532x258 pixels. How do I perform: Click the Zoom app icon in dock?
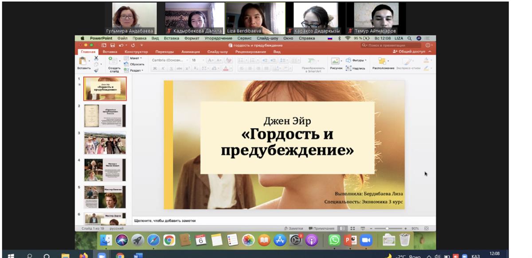[x=366, y=240]
